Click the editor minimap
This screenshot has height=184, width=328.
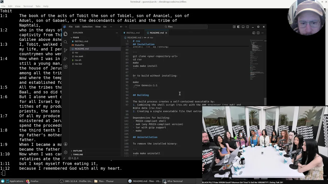[x=257, y=60]
